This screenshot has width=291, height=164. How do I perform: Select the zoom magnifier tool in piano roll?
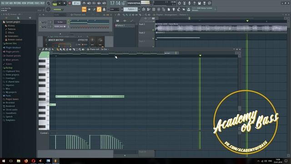(80, 50)
